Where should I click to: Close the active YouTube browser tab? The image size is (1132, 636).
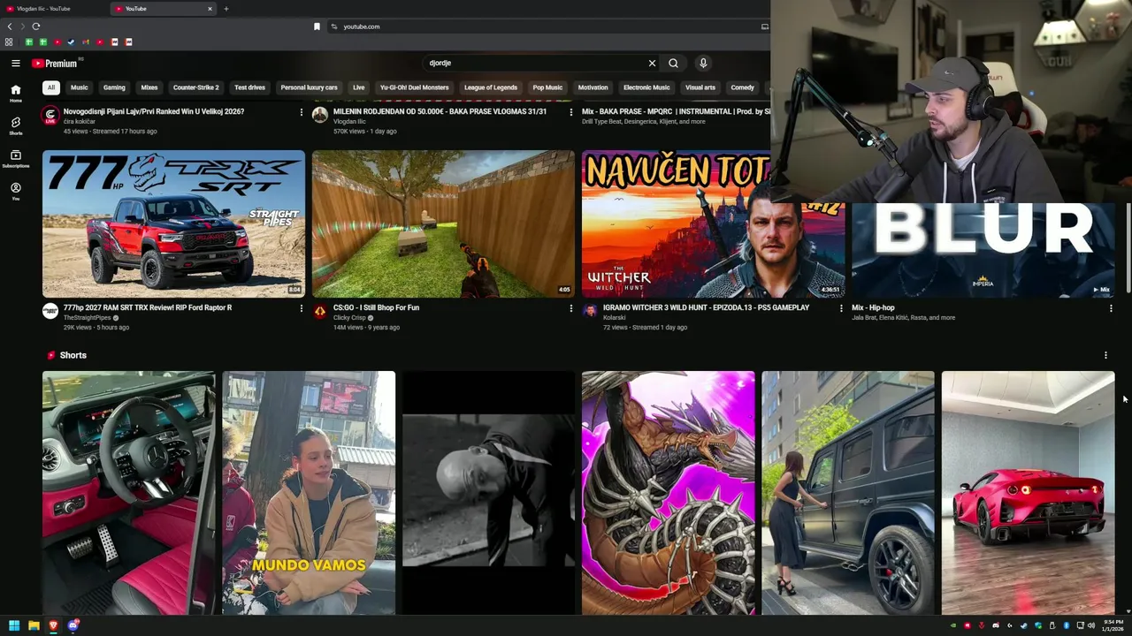(x=210, y=9)
